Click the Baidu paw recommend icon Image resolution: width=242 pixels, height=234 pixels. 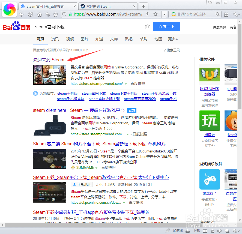pyautogui.click(x=35, y=93)
